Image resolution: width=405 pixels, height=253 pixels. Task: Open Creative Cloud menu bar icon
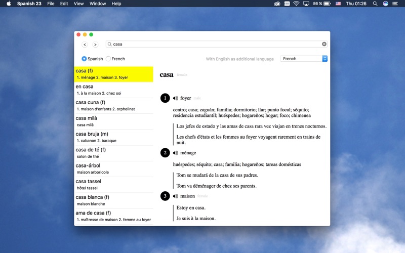pos(277,4)
